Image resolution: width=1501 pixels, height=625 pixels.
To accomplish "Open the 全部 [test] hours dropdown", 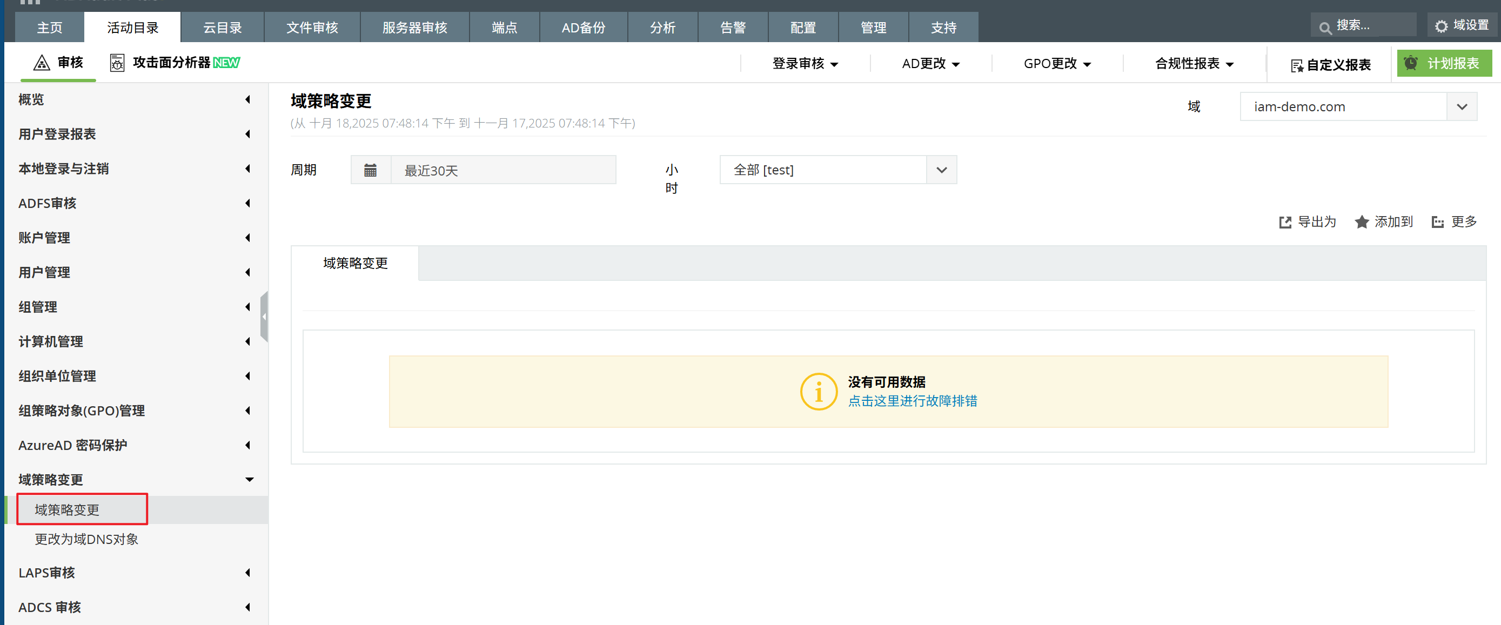I will 941,170.
